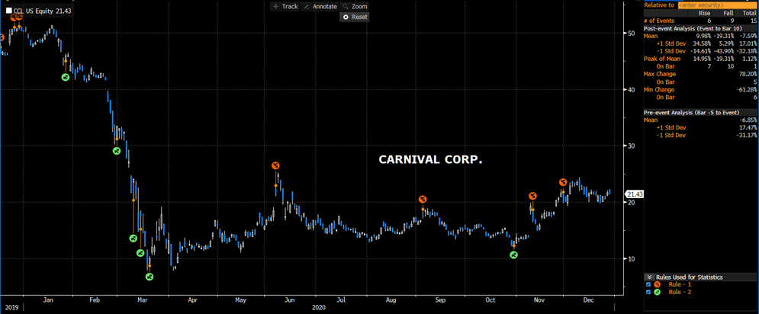Screen dimensions: 759x314
Task: Click the Jun month label on time axis
Action: coord(289,300)
